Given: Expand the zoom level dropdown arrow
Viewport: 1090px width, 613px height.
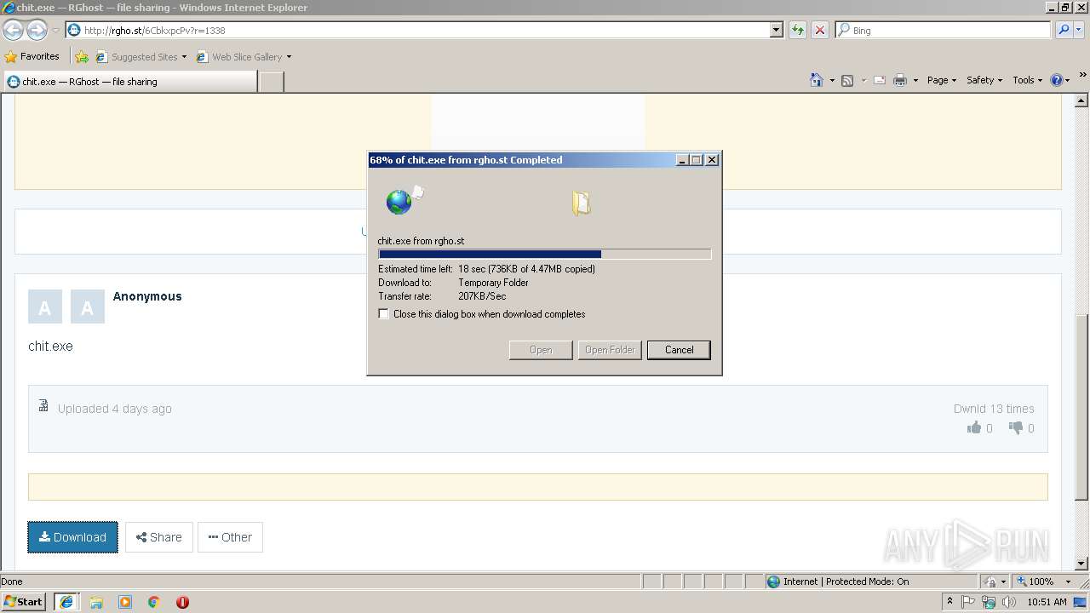Looking at the screenshot, I should [x=1068, y=581].
